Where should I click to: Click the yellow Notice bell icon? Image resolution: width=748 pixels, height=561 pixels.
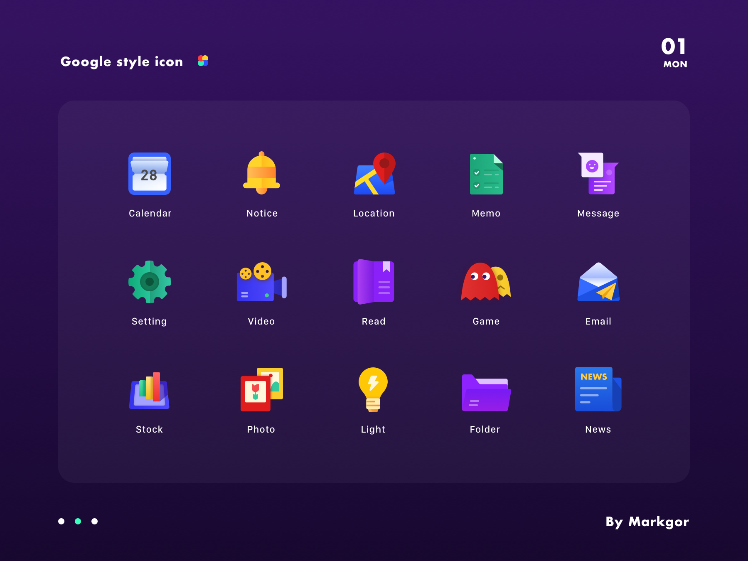tap(262, 173)
